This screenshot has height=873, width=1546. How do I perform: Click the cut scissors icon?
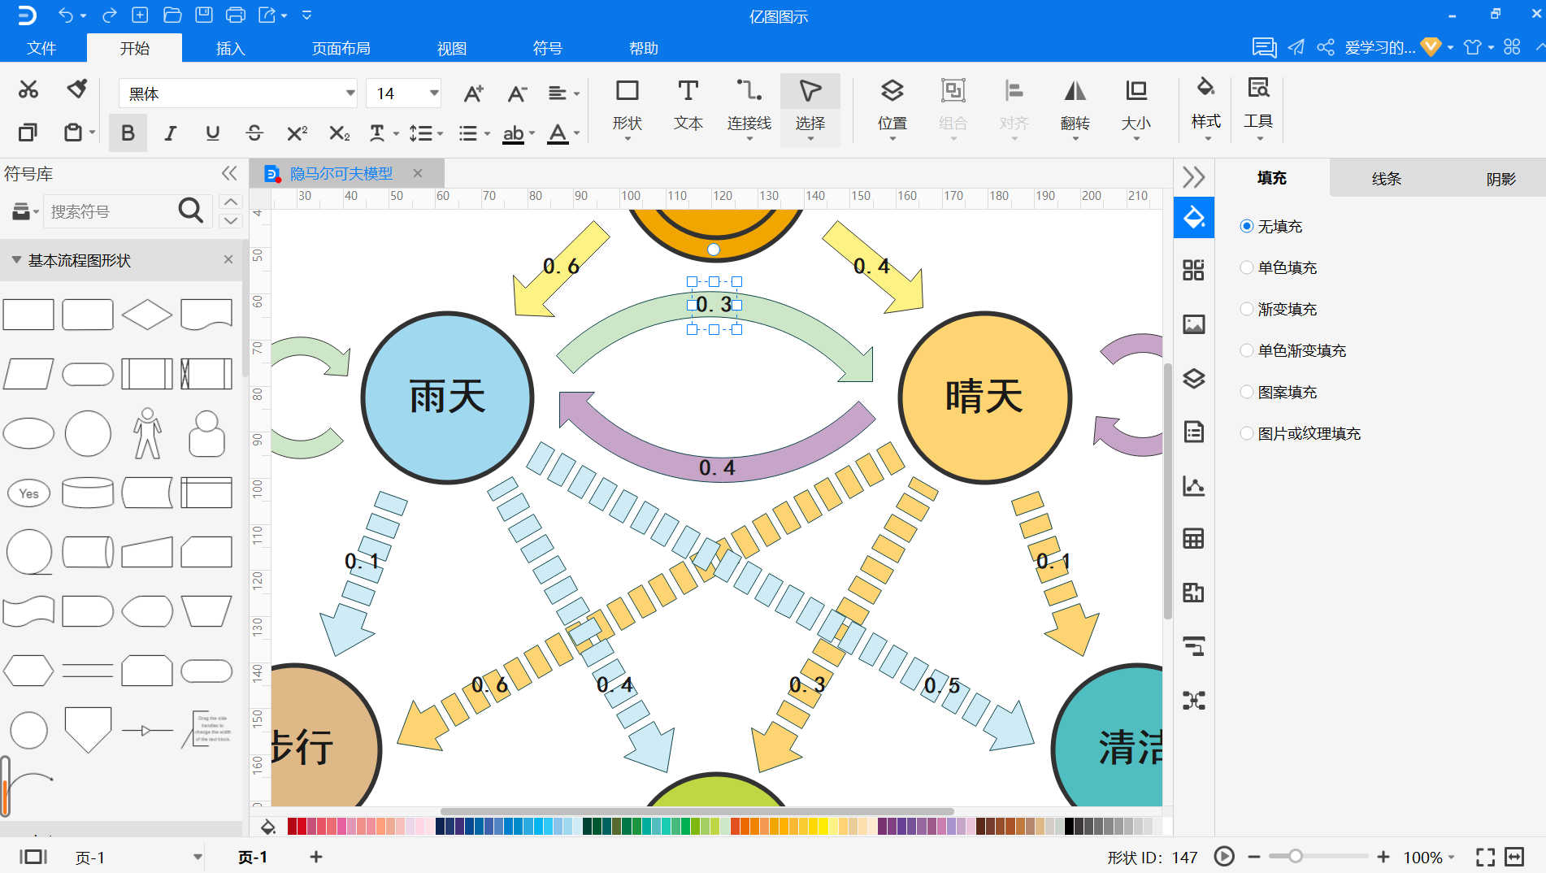click(28, 89)
